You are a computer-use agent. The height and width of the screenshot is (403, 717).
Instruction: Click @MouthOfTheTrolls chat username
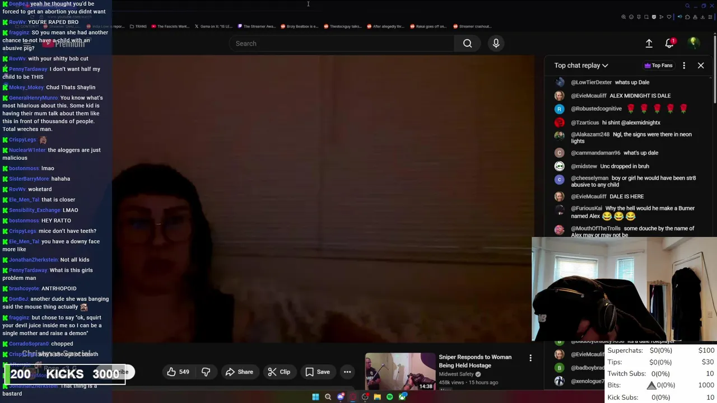click(595, 228)
